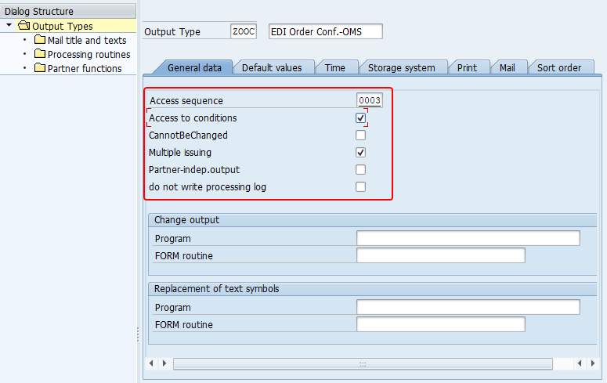Tick 'do not write processing log' checkbox
Viewport: 607px width, 383px height.
point(360,186)
